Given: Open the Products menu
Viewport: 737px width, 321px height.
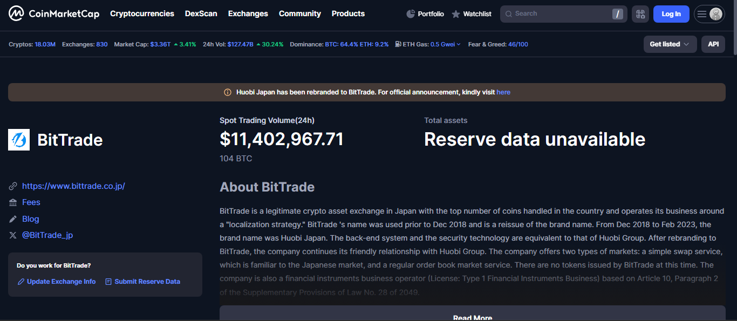Looking at the screenshot, I should point(348,13).
